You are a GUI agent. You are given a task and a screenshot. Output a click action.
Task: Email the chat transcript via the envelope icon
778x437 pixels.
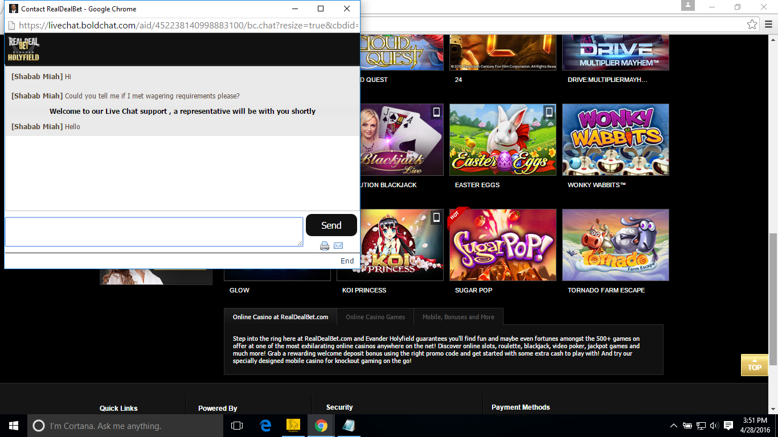pos(338,246)
